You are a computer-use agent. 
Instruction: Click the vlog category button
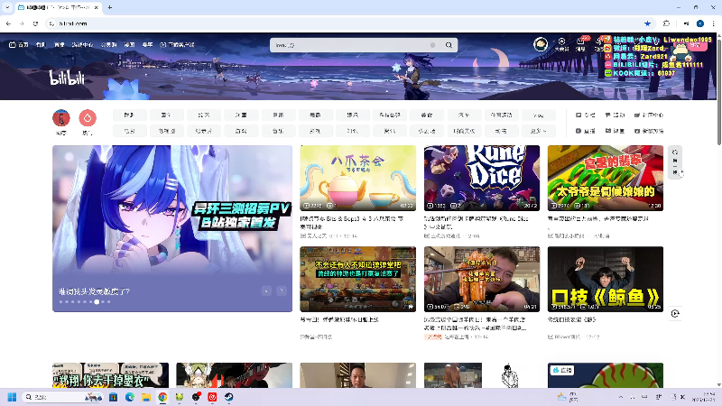point(538,115)
